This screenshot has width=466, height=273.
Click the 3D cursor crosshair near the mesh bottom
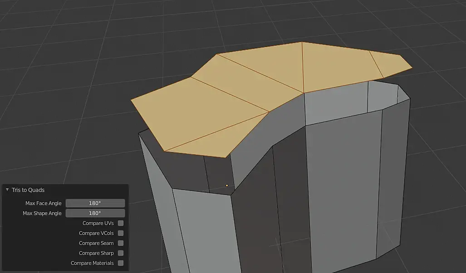pyautogui.click(x=279, y=244)
